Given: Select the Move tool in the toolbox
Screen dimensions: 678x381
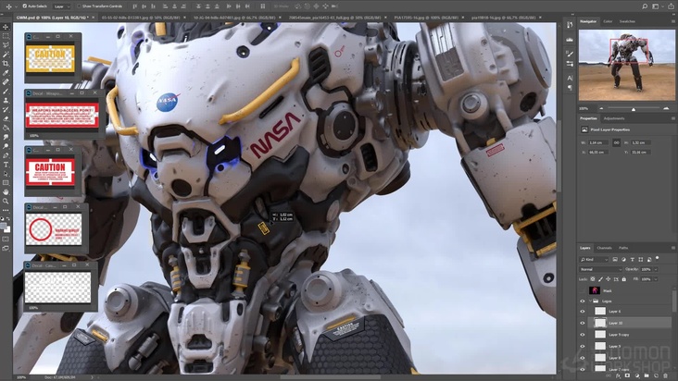Looking at the screenshot, I should pyautogui.click(x=6, y=27).
